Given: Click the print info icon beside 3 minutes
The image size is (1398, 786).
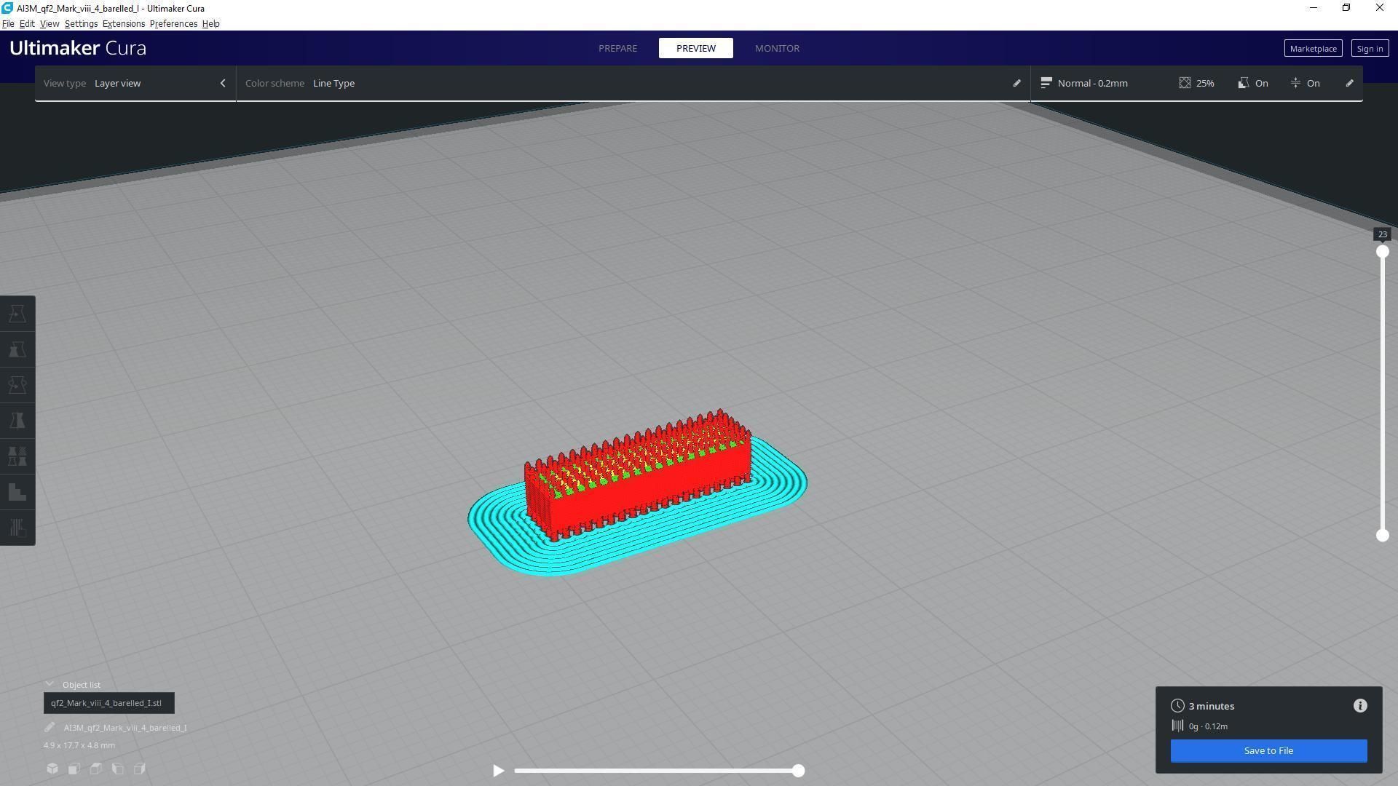Looking at the screenshot, I should [1360, 706].
